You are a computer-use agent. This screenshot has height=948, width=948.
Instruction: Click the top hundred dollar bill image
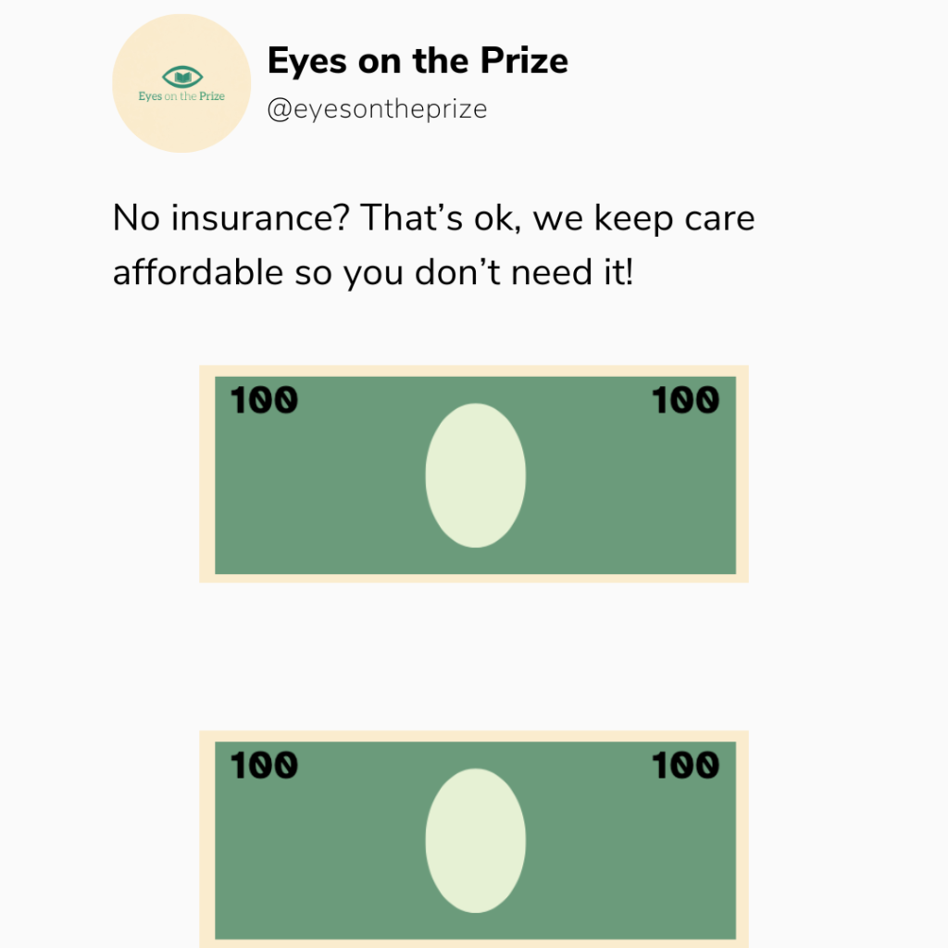click(x=474, y=474)
